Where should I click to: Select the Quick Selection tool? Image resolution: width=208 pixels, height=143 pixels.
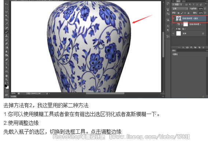(7, 16)
